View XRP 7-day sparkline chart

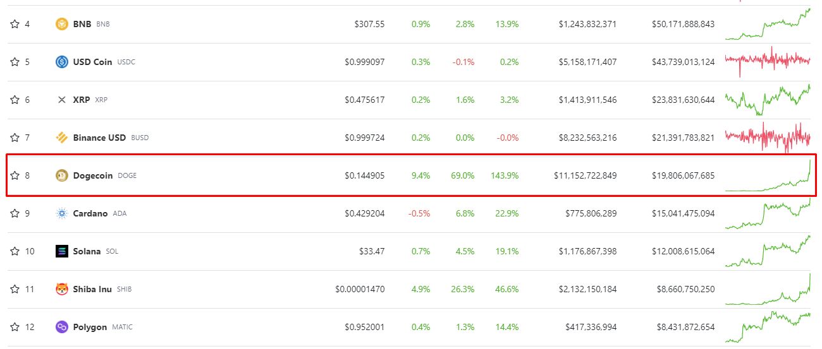pyautogui.click(x=768, y=100)
